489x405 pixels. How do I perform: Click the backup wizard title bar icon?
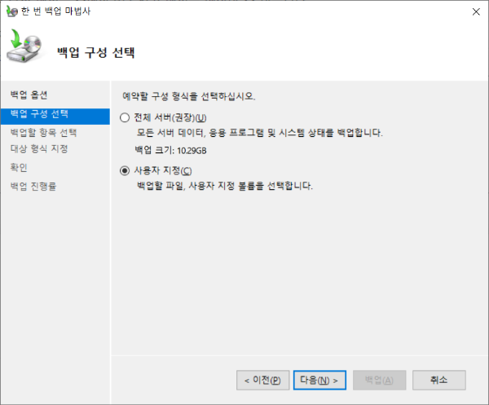tap(12, 11)
